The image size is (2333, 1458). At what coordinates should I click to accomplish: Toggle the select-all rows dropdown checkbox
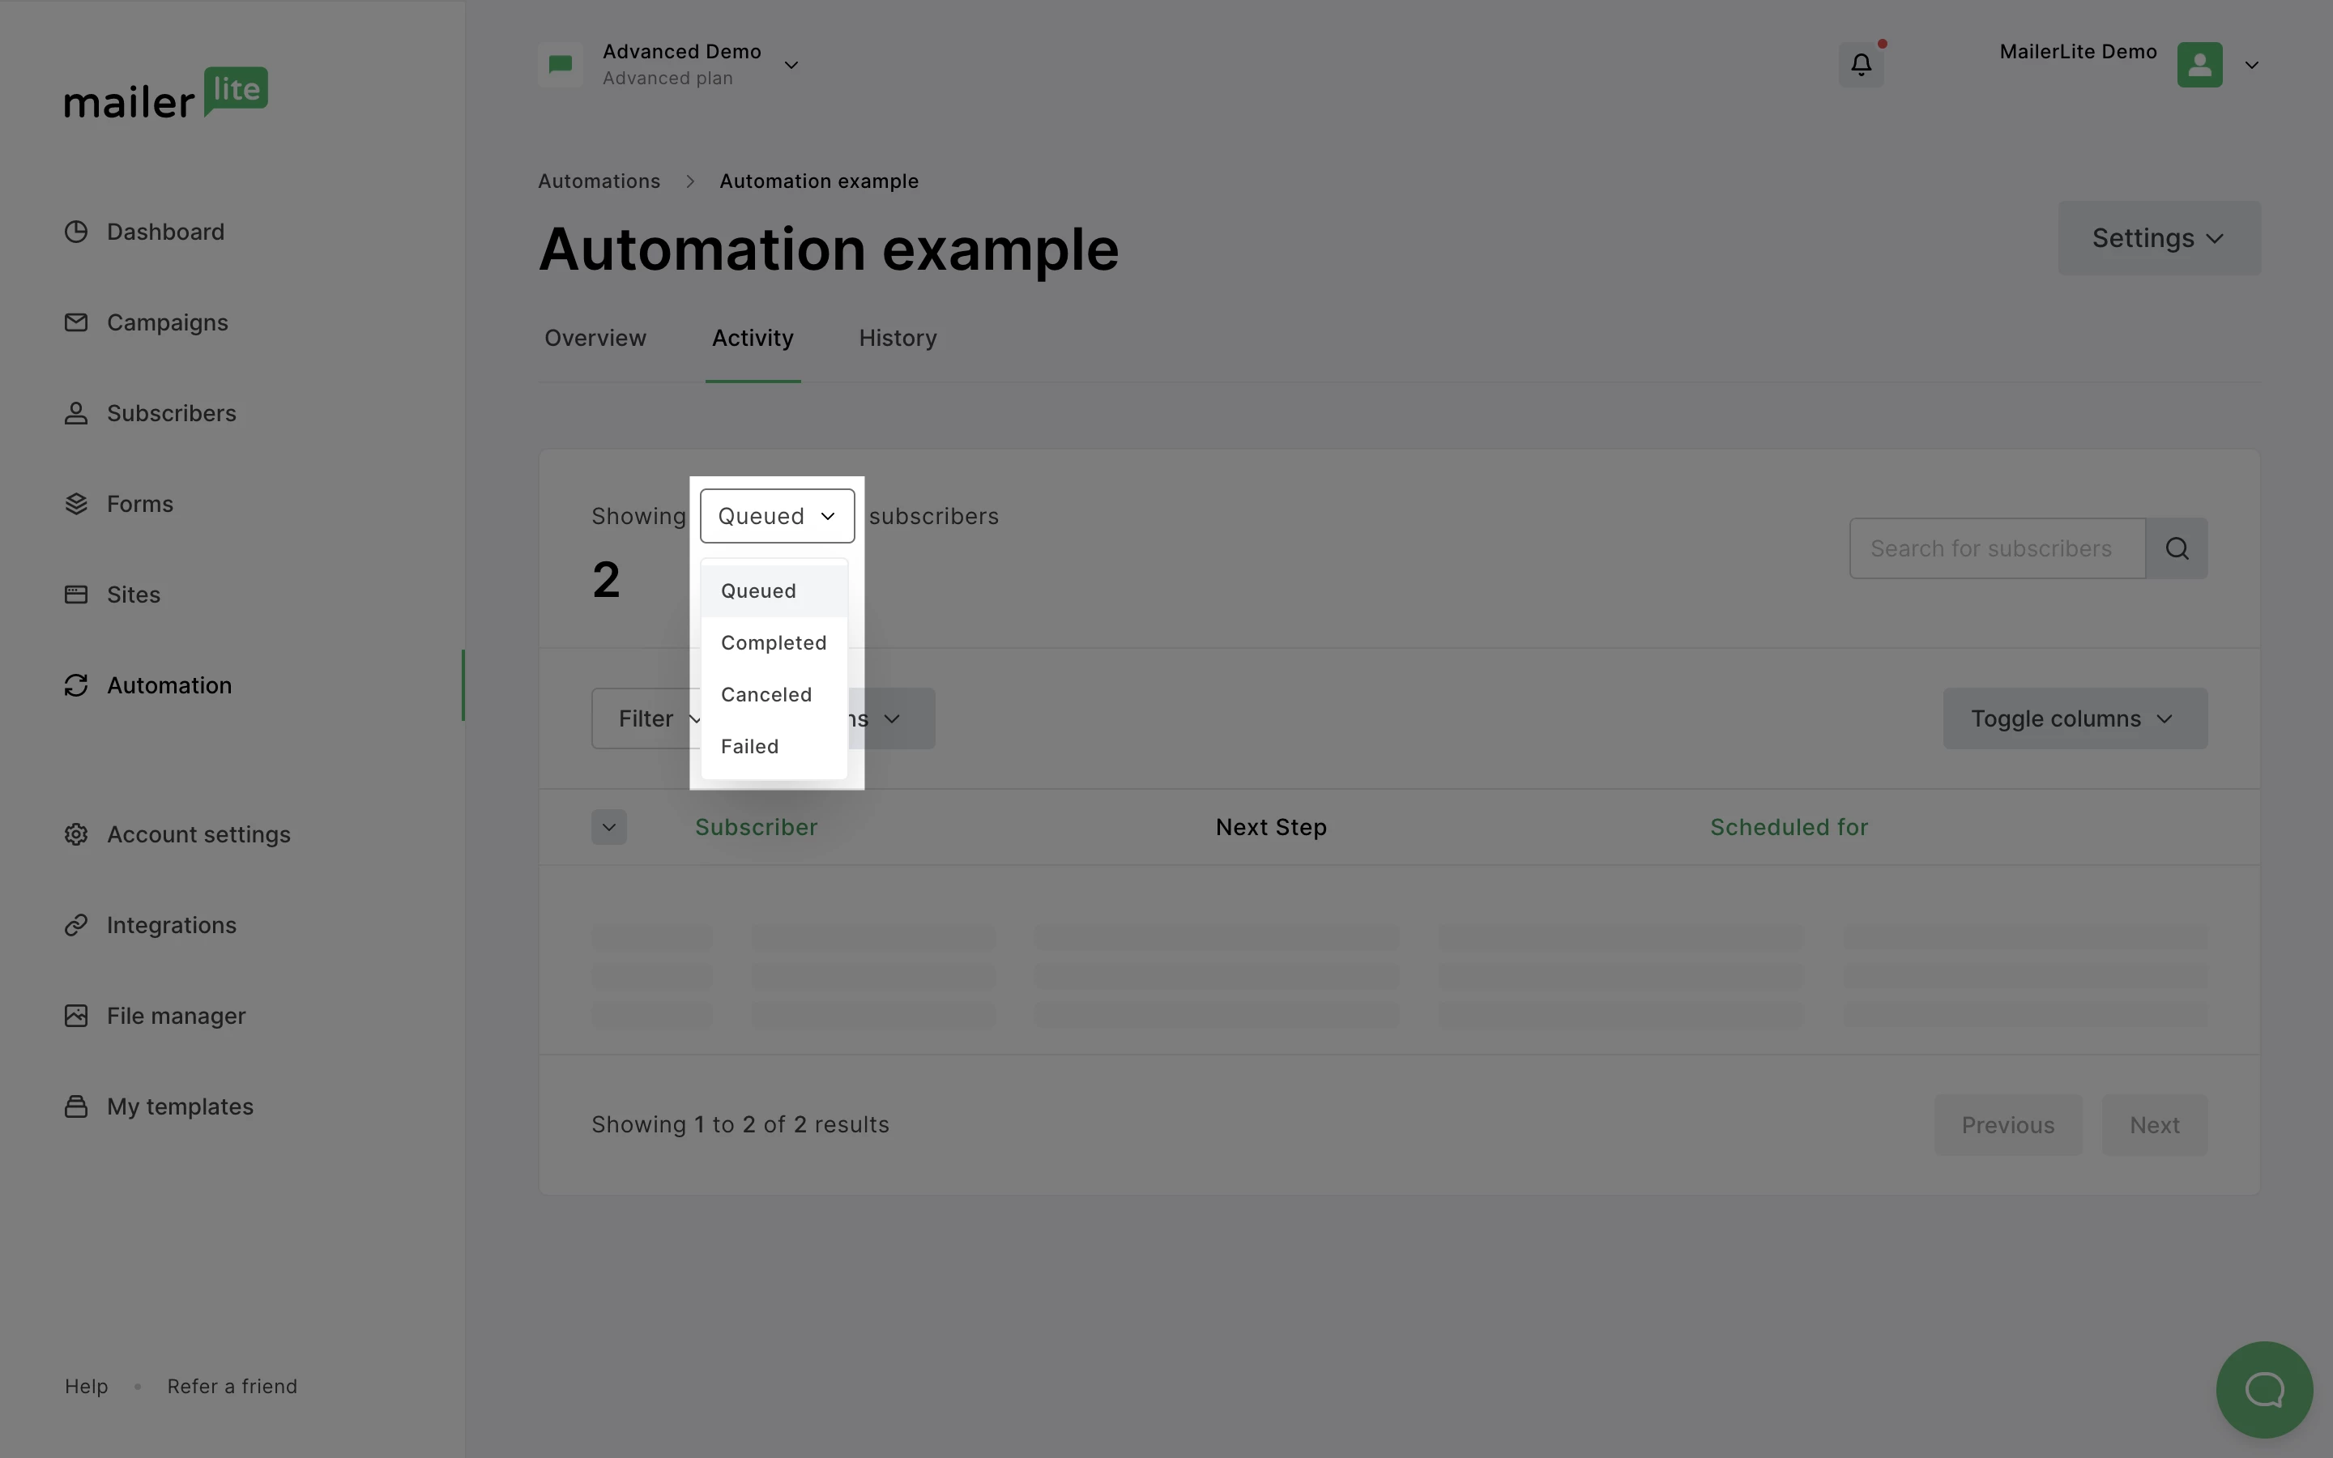coord(608,827)
